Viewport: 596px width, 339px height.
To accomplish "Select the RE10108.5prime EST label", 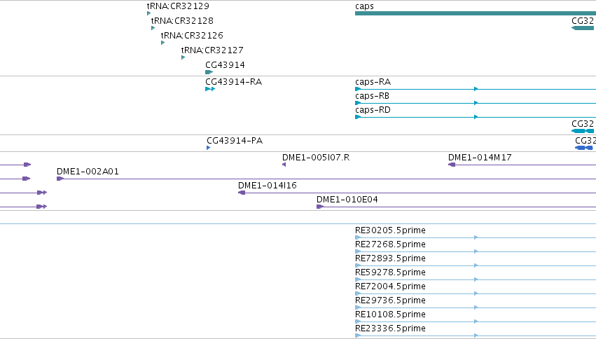I will 390,314.
